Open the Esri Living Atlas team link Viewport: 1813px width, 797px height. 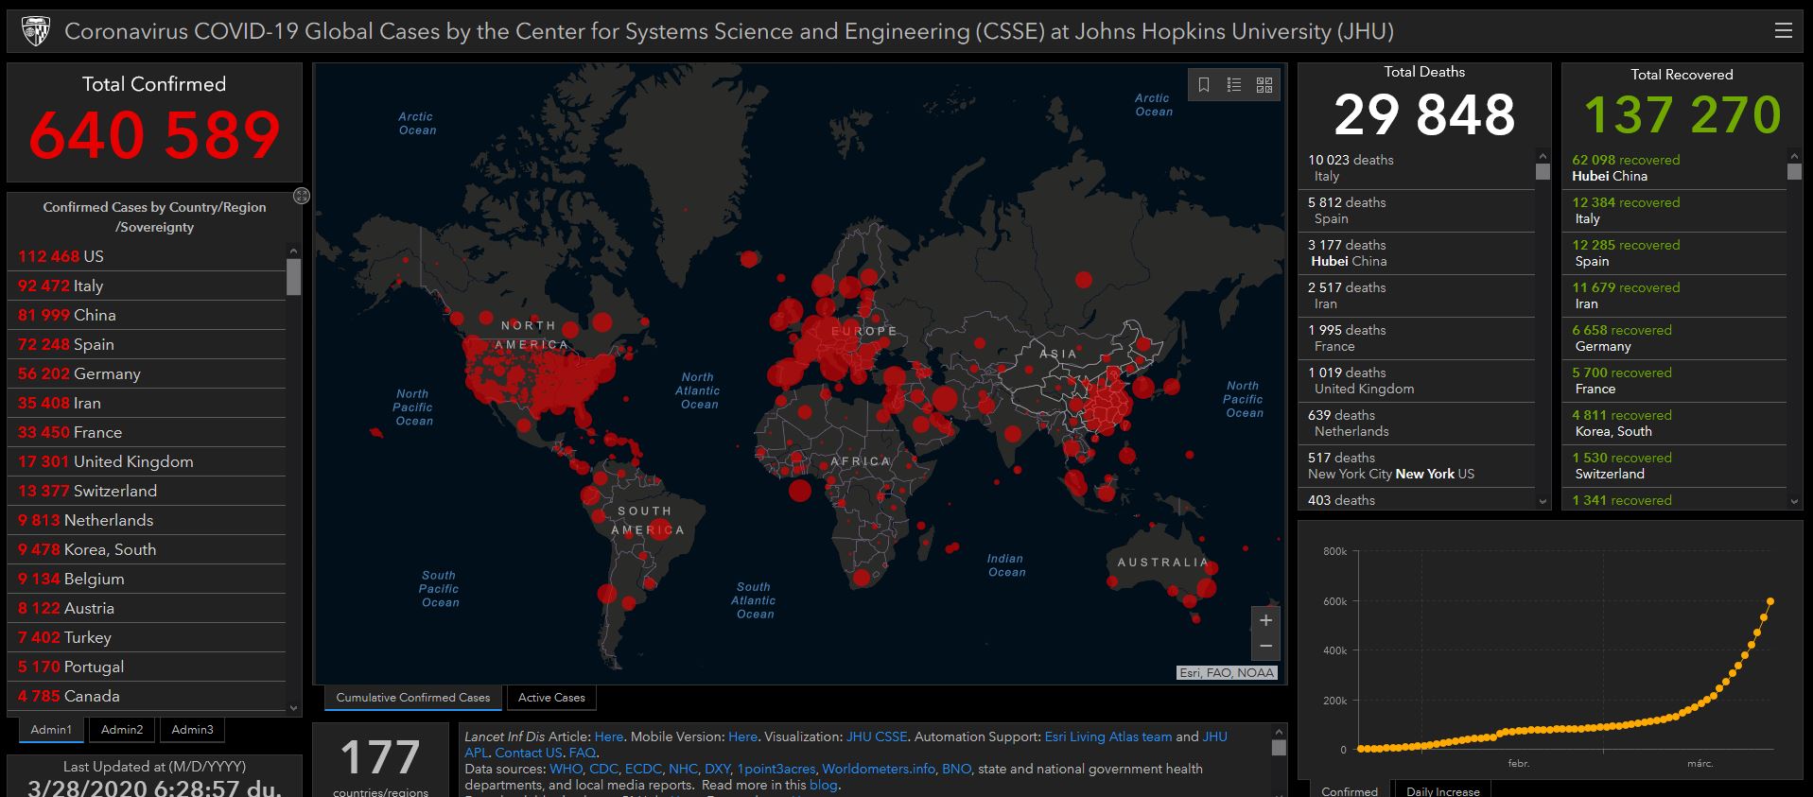coord(1107,736)
